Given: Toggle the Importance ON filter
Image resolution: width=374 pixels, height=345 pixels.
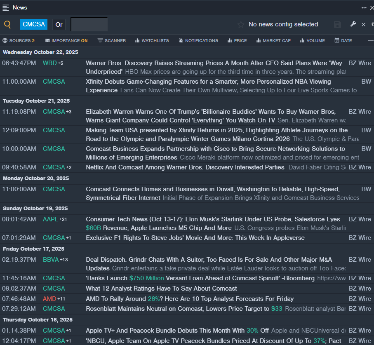Looking at the screenshot, I should coord(66,40).
